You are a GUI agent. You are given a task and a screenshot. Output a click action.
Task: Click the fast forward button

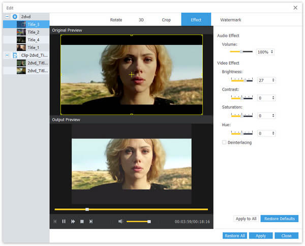click(x=73, y=222)
